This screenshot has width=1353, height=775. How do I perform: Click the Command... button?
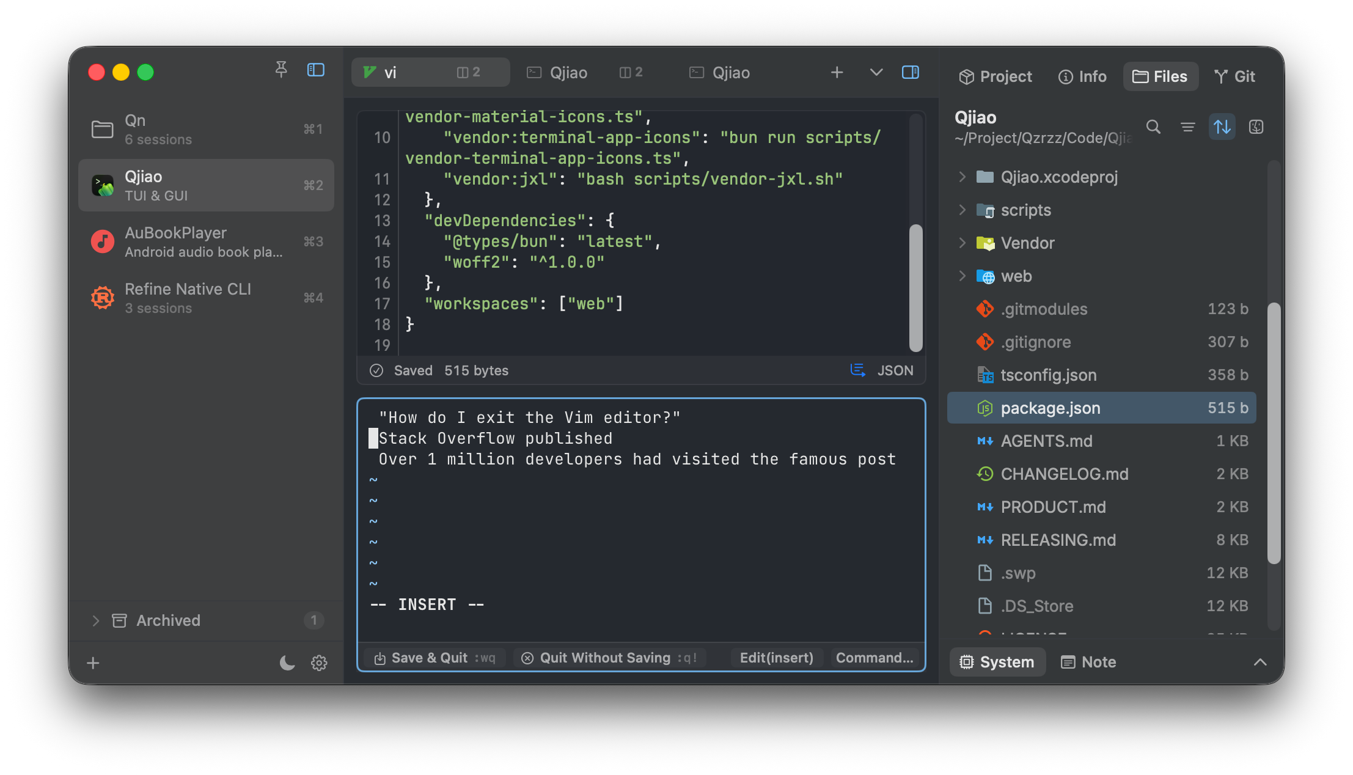coord(875,658)
